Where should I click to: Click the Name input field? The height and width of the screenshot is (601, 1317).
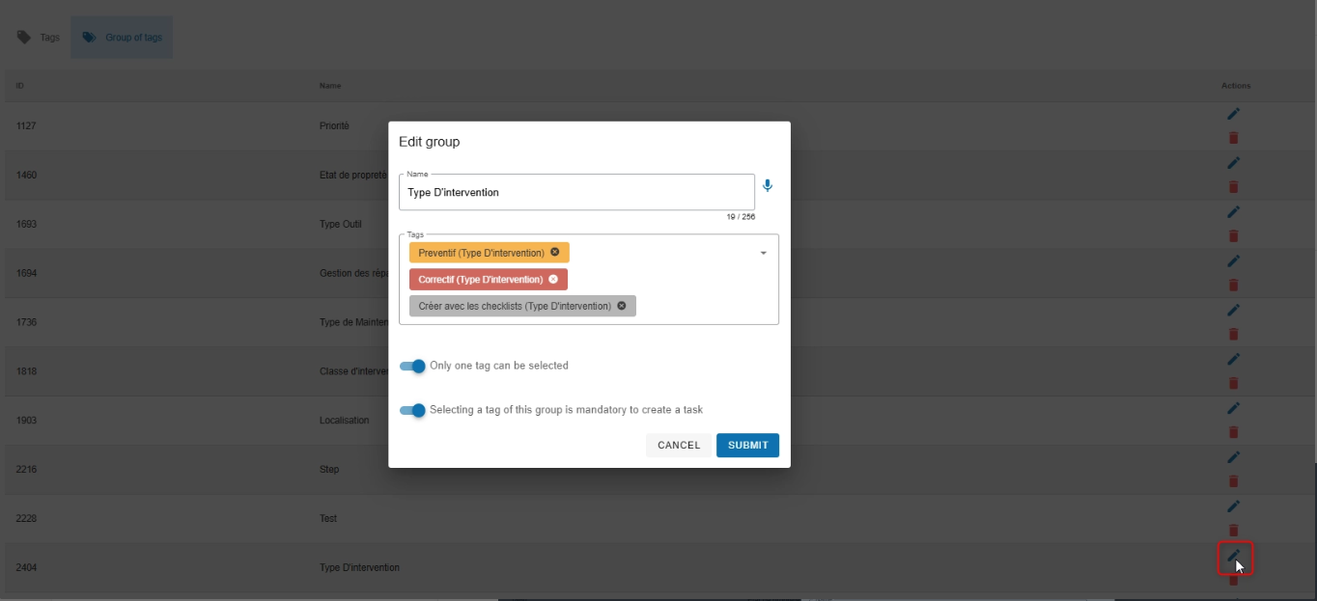tap(575, 192)
